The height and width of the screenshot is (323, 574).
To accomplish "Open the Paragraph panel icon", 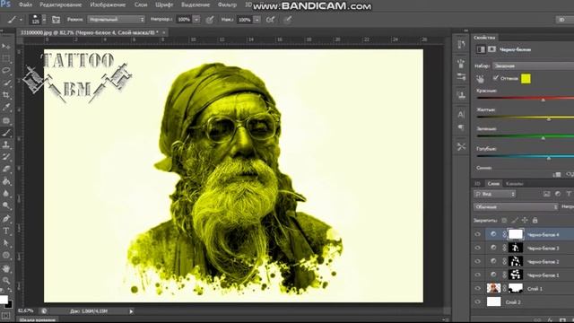I will click(461, 127).
